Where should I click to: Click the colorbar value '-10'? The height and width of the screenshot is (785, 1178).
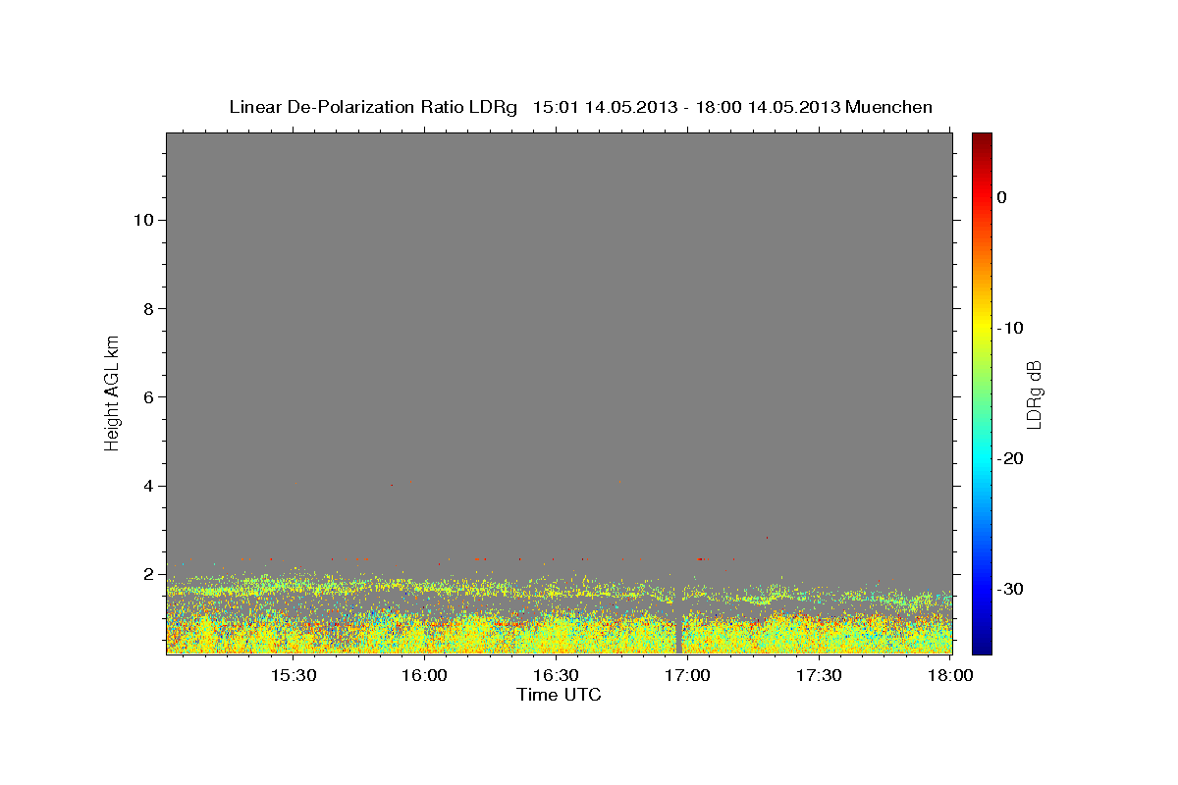point(1011,328)
